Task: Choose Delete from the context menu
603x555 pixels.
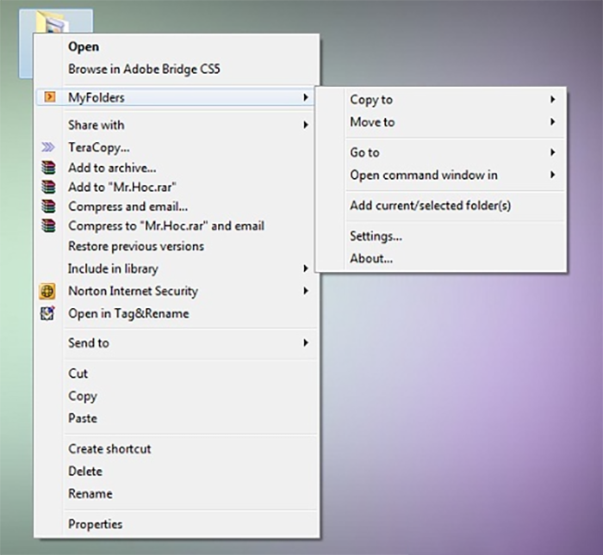Action: pos(177,471)
